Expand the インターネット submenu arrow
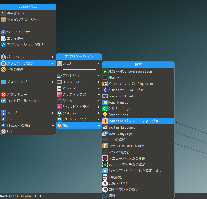 99,82
